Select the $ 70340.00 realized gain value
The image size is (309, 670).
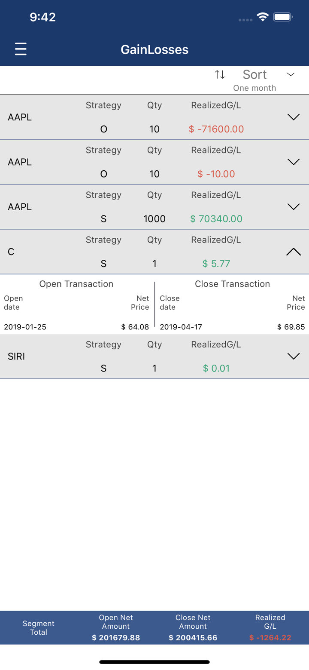tap(216, 219)
